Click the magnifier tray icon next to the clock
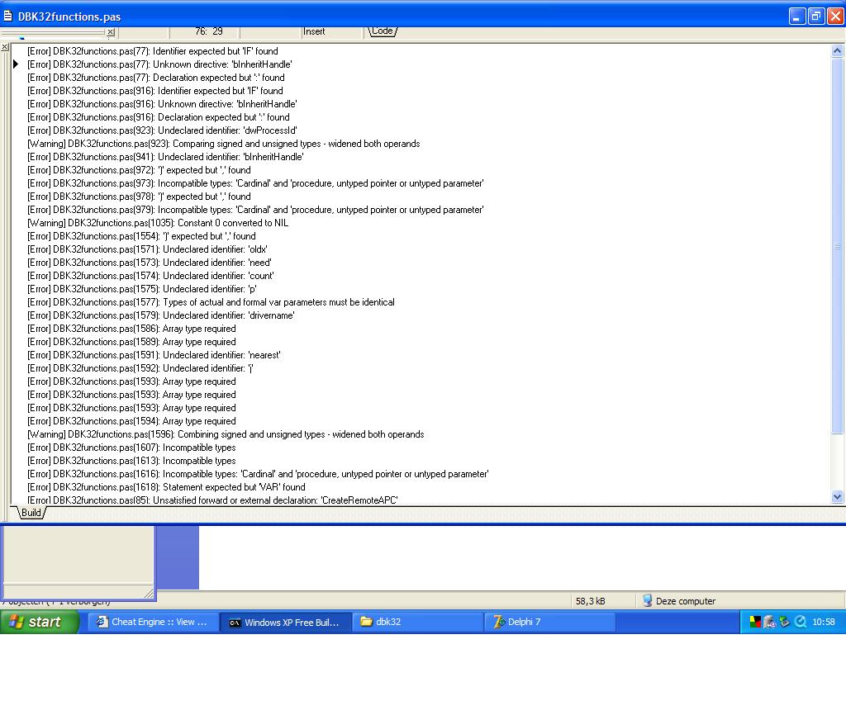The width and height of the screenshot is (846, 720). pyautogui.click(x=801, y=622)
